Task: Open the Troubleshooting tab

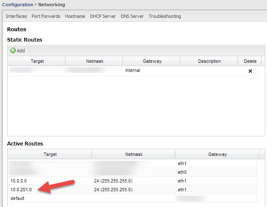Action: 165,16
